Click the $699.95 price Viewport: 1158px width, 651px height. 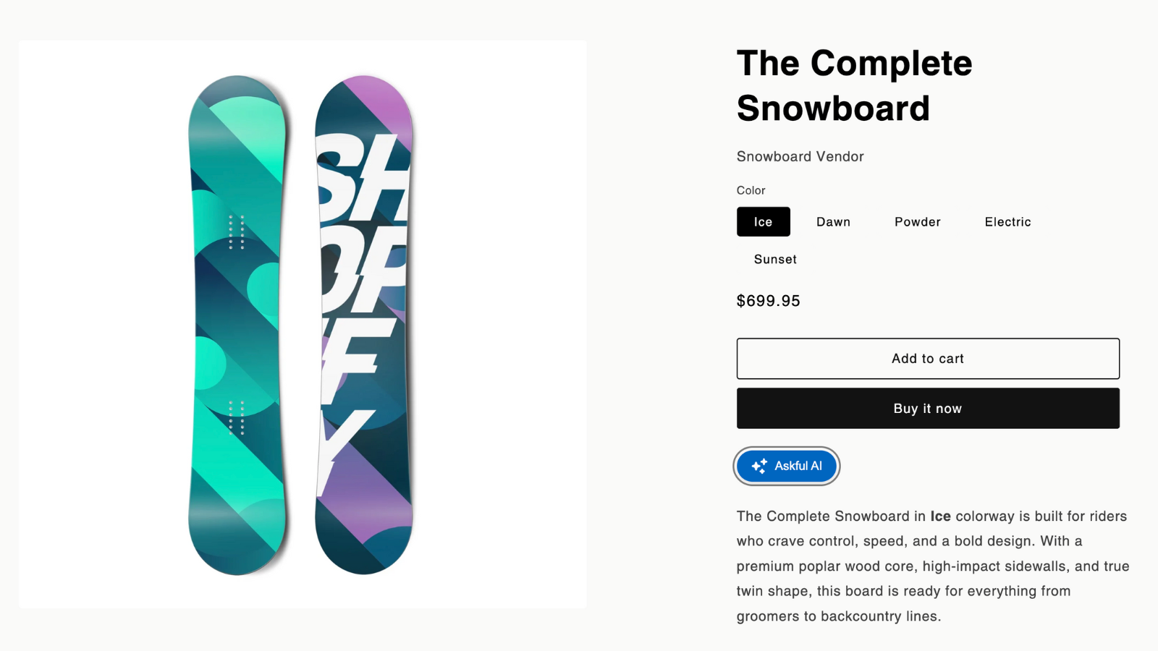click(x=769, y=301)
